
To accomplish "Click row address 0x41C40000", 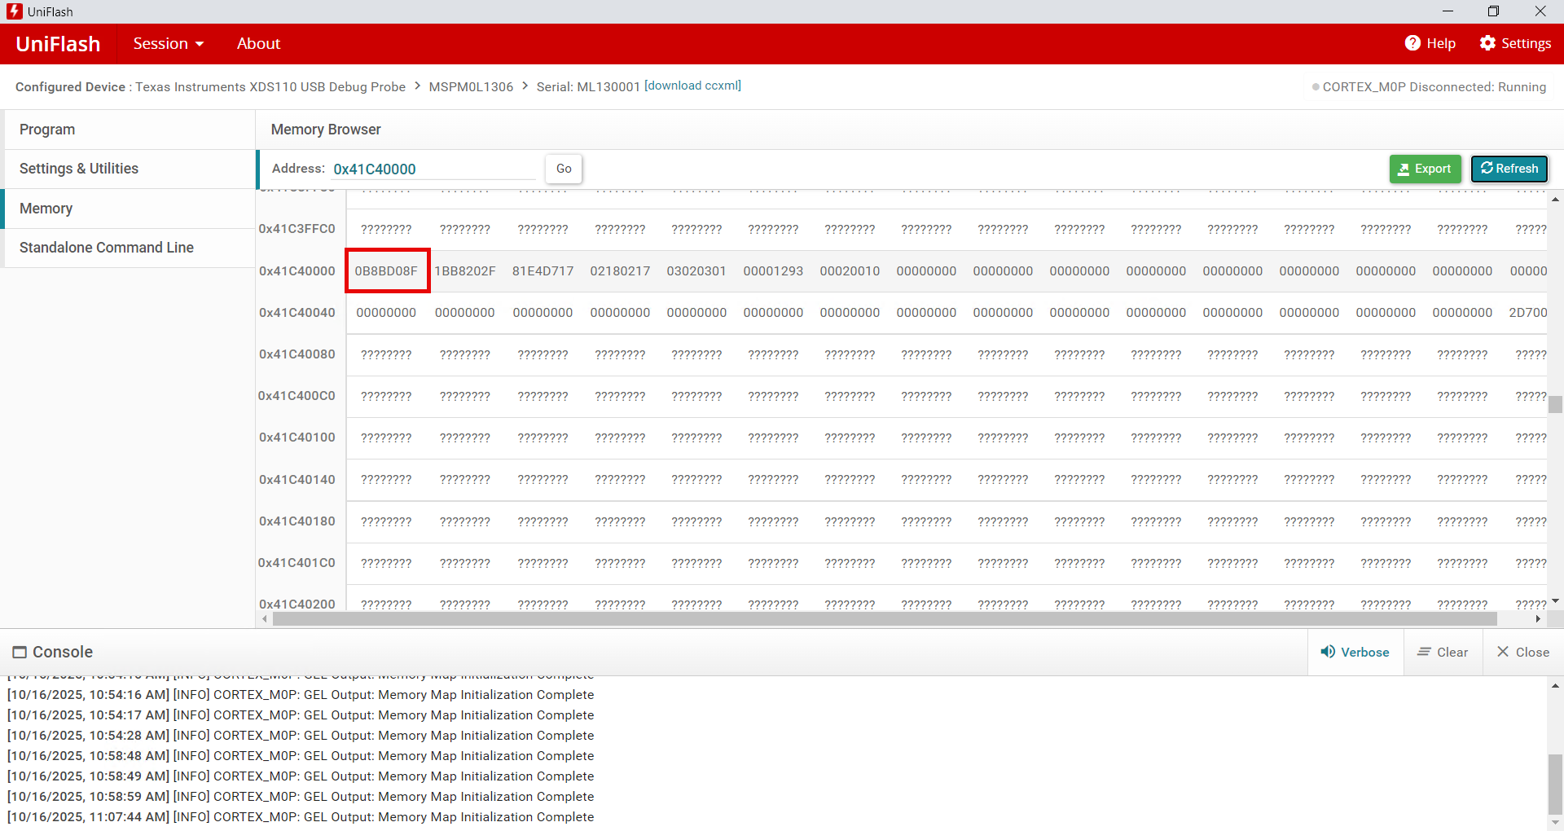I will tap(297, 271).
